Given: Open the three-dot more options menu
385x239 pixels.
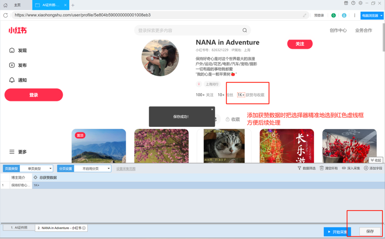Looking at the screenshot, I should (x=355, y=15).
